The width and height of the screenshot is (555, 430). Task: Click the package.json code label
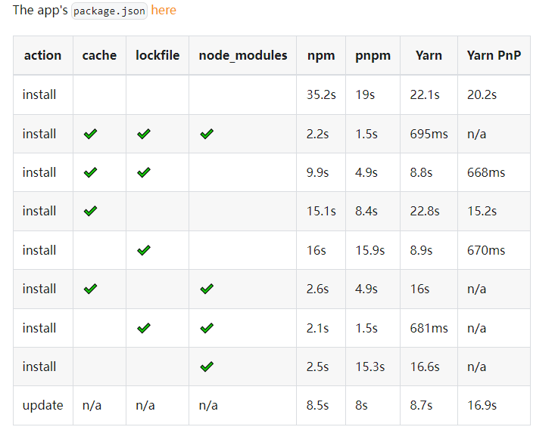[109, 11]
